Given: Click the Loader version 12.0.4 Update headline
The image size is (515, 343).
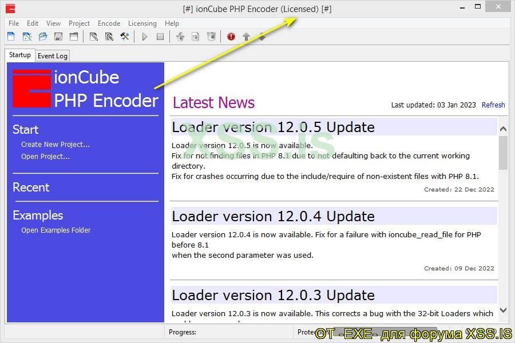Looking at the screenshot, I should click(274, 217).
